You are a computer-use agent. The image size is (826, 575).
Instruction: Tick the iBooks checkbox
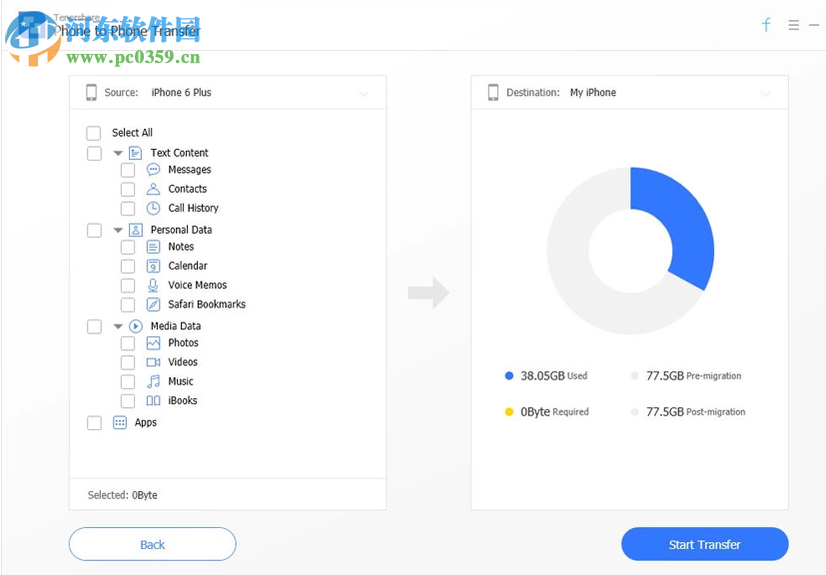click(x=128, y=401)
